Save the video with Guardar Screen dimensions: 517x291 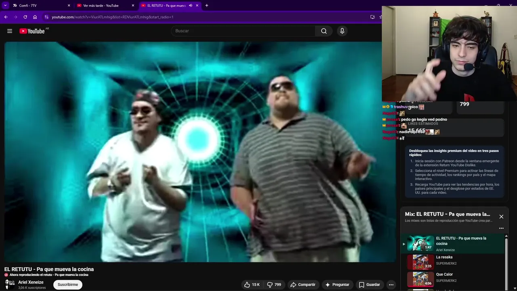(x=370, y=285)
